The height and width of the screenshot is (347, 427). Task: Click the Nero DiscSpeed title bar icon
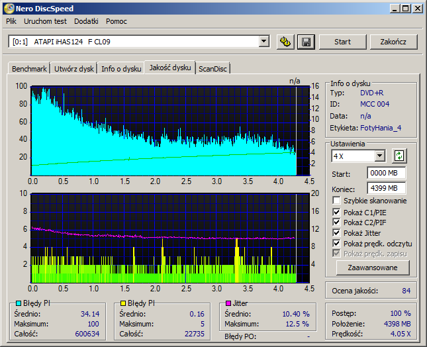pyautogui.click(x=9, y=9)
